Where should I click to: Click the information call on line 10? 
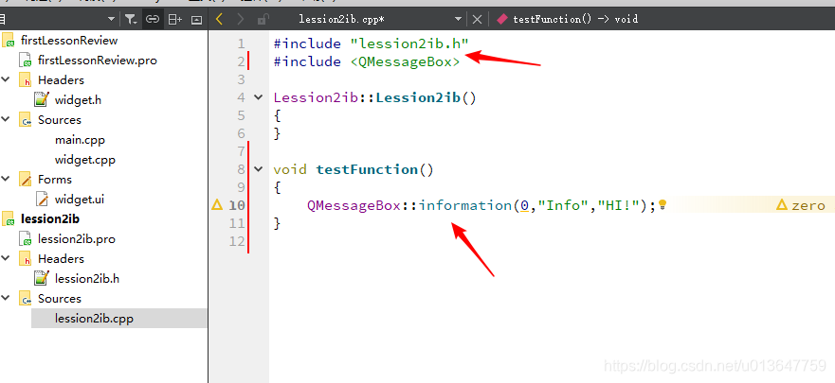click(465, 205)
